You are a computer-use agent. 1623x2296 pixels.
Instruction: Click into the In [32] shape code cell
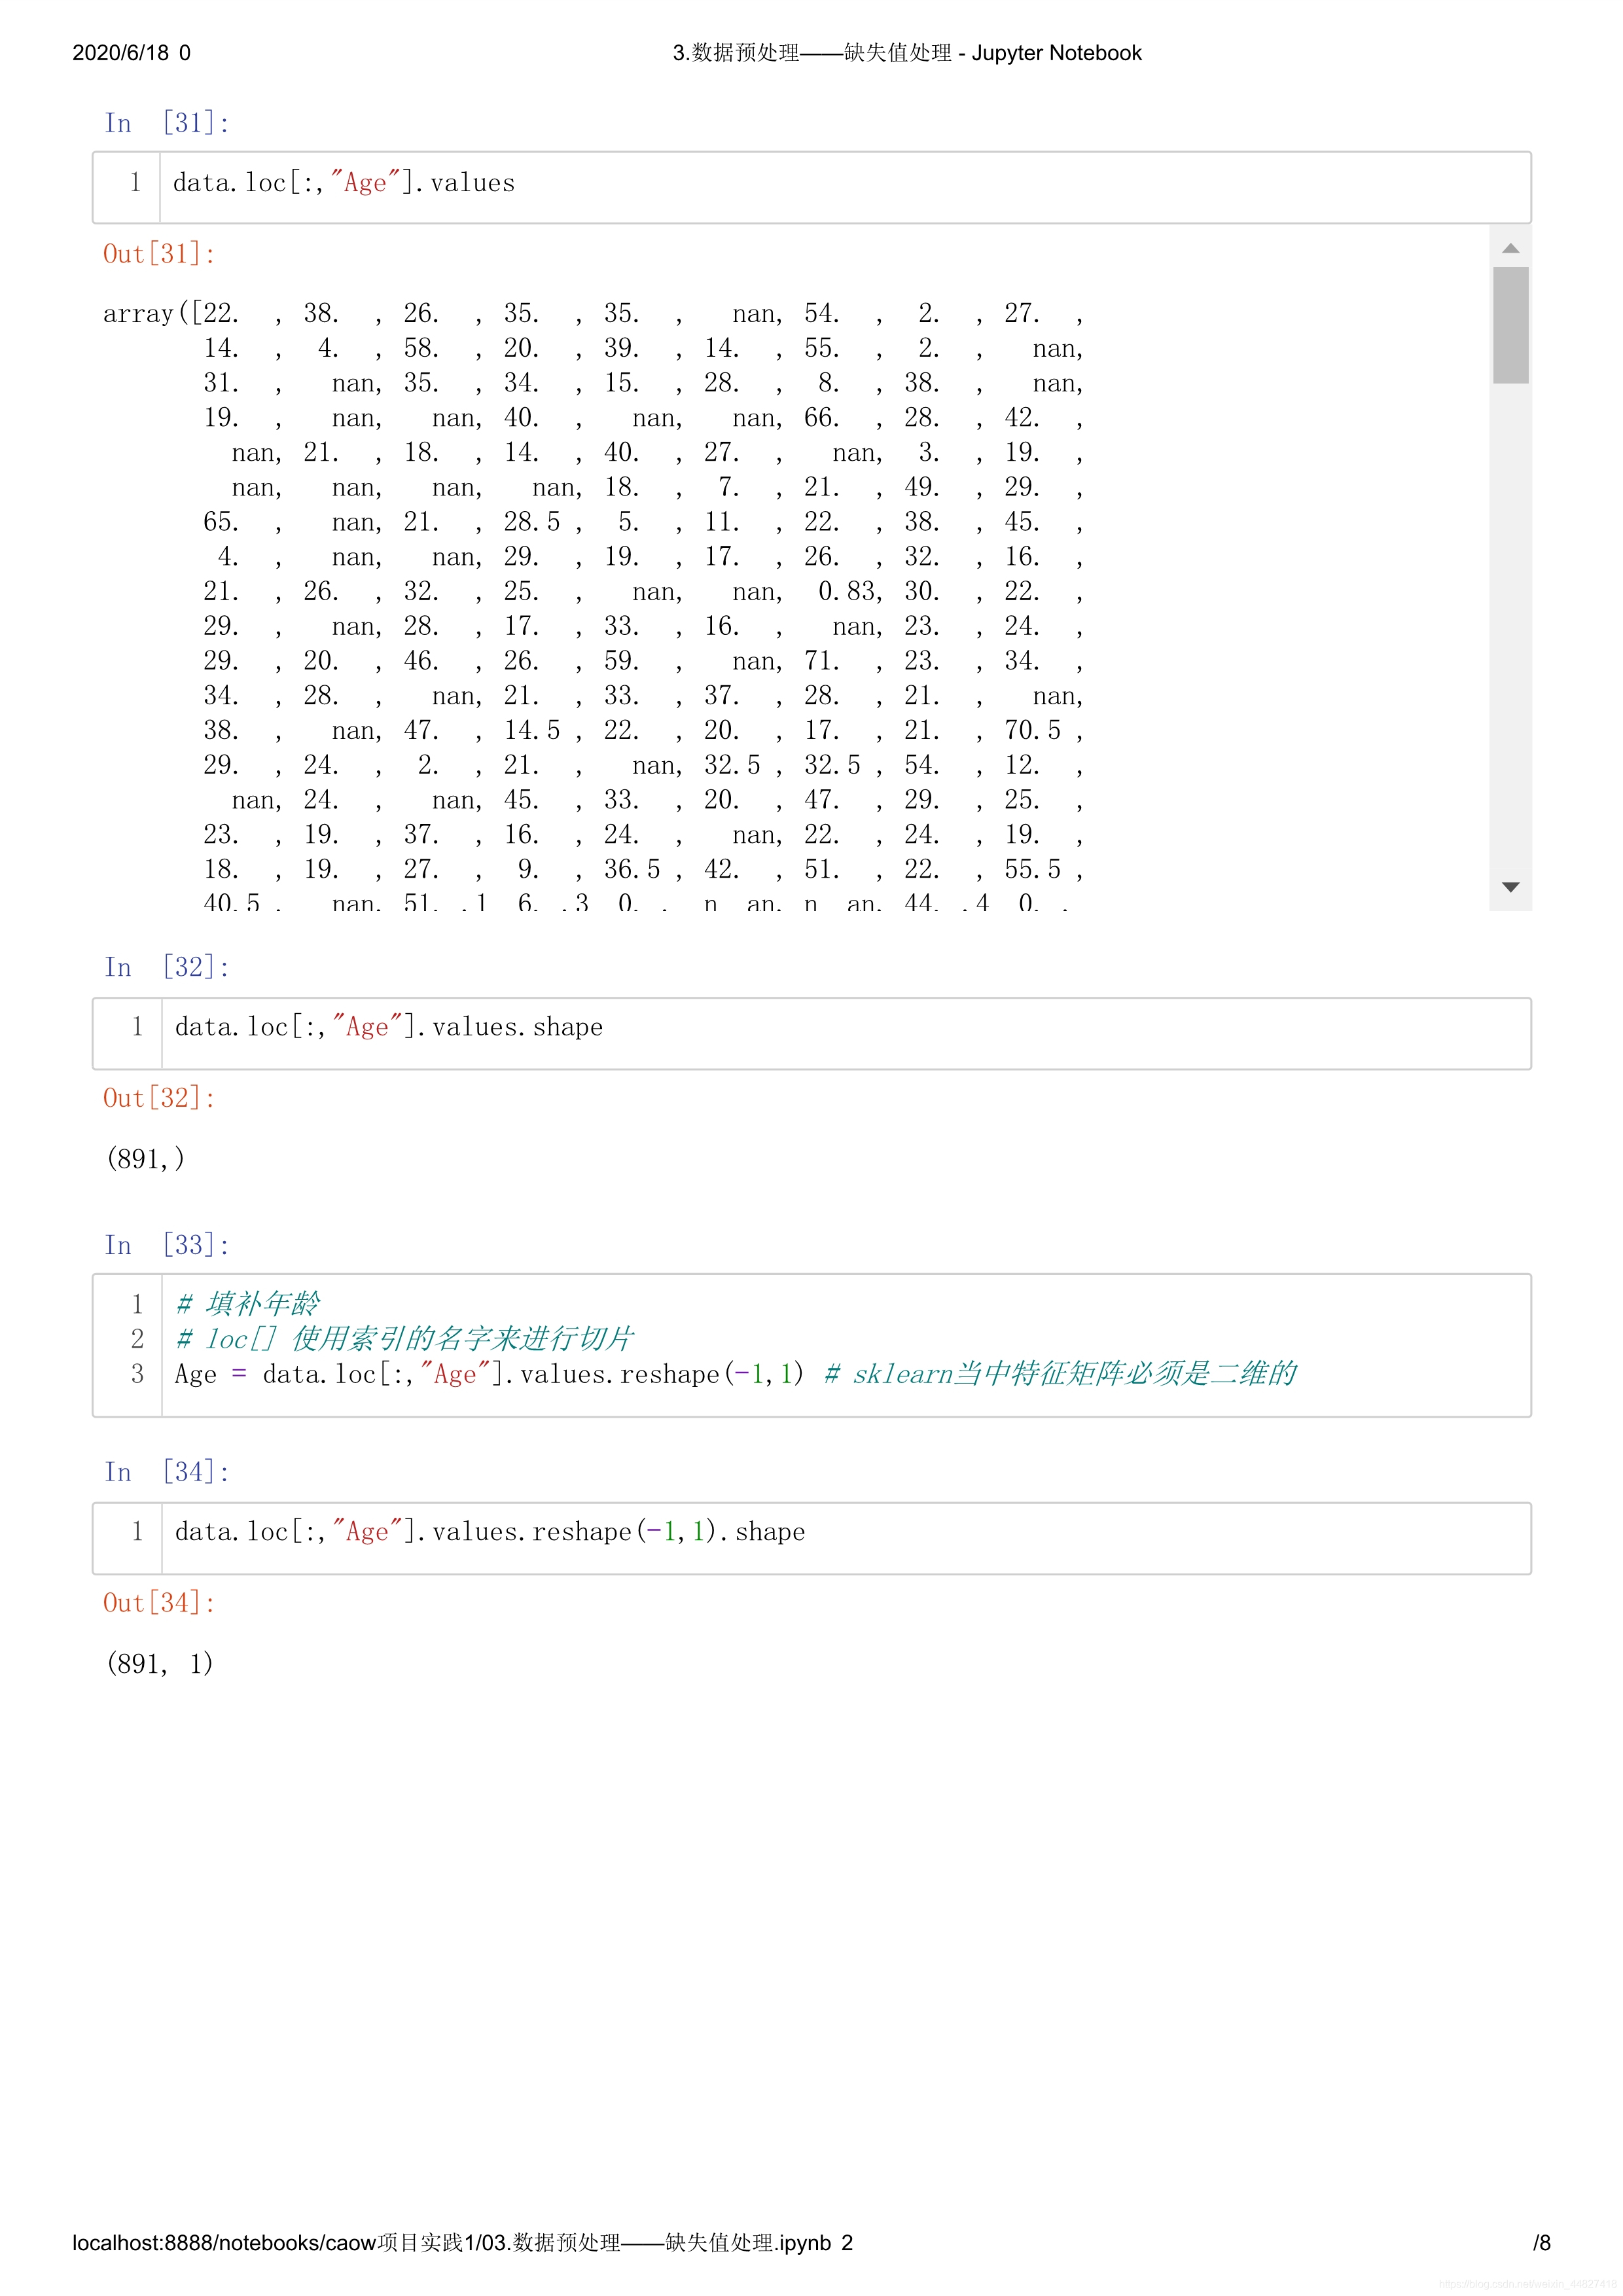pos(812,1033)
